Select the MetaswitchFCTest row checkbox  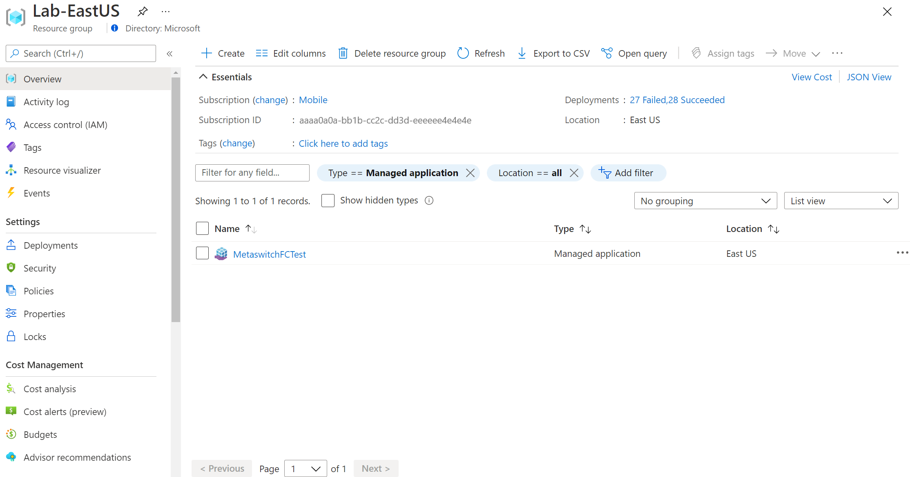203,253
